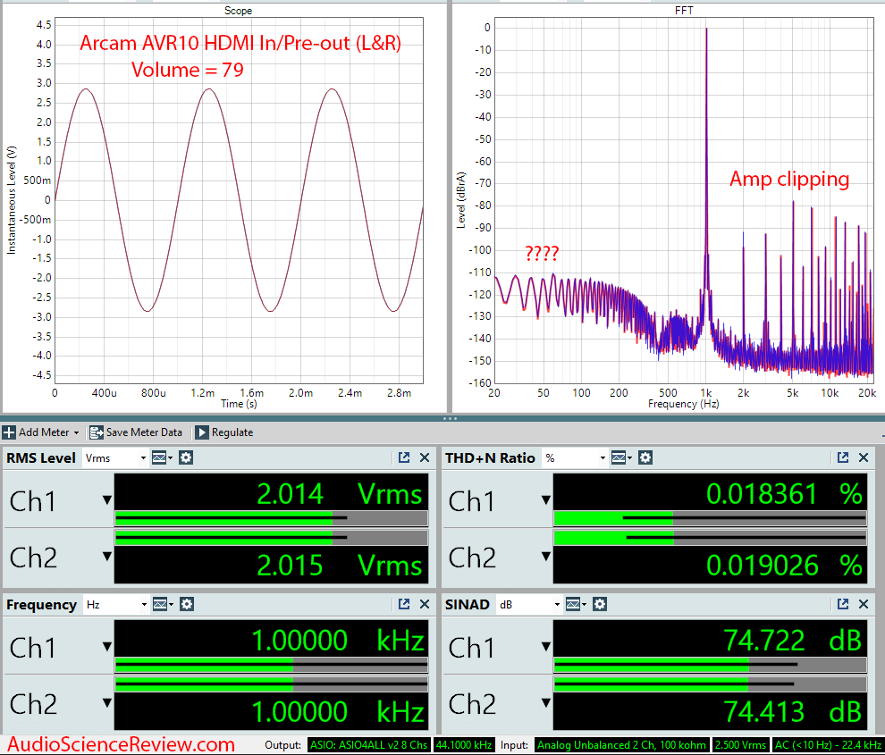Expand THD+N Ratio Ch1 channel arrow
This screenshot has height=755, width=885.
pos(546,500)
